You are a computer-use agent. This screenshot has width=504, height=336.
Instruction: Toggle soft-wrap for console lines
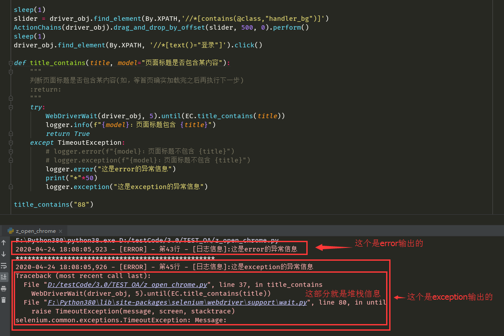click(x=4, y=266)
